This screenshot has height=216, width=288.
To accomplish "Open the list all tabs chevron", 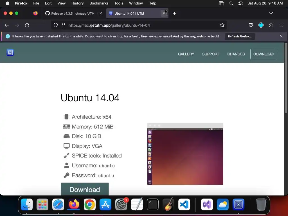I will point(271,13).
